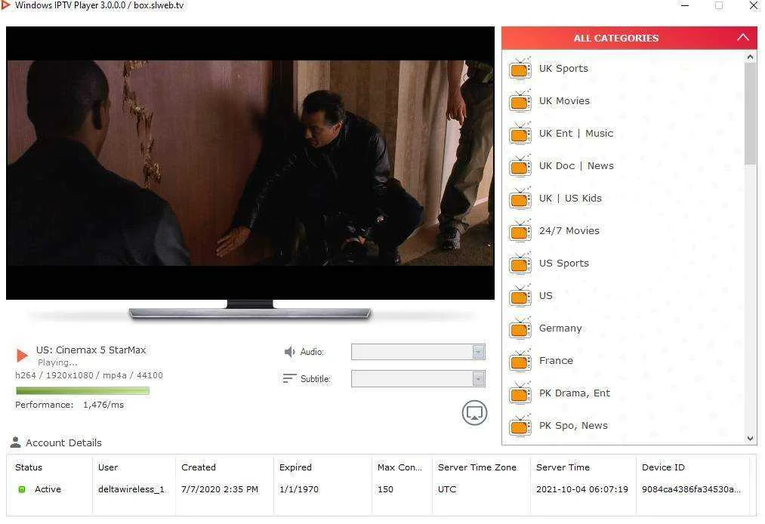Click the User column header
The image size is (765, 524).
(108, 467)
